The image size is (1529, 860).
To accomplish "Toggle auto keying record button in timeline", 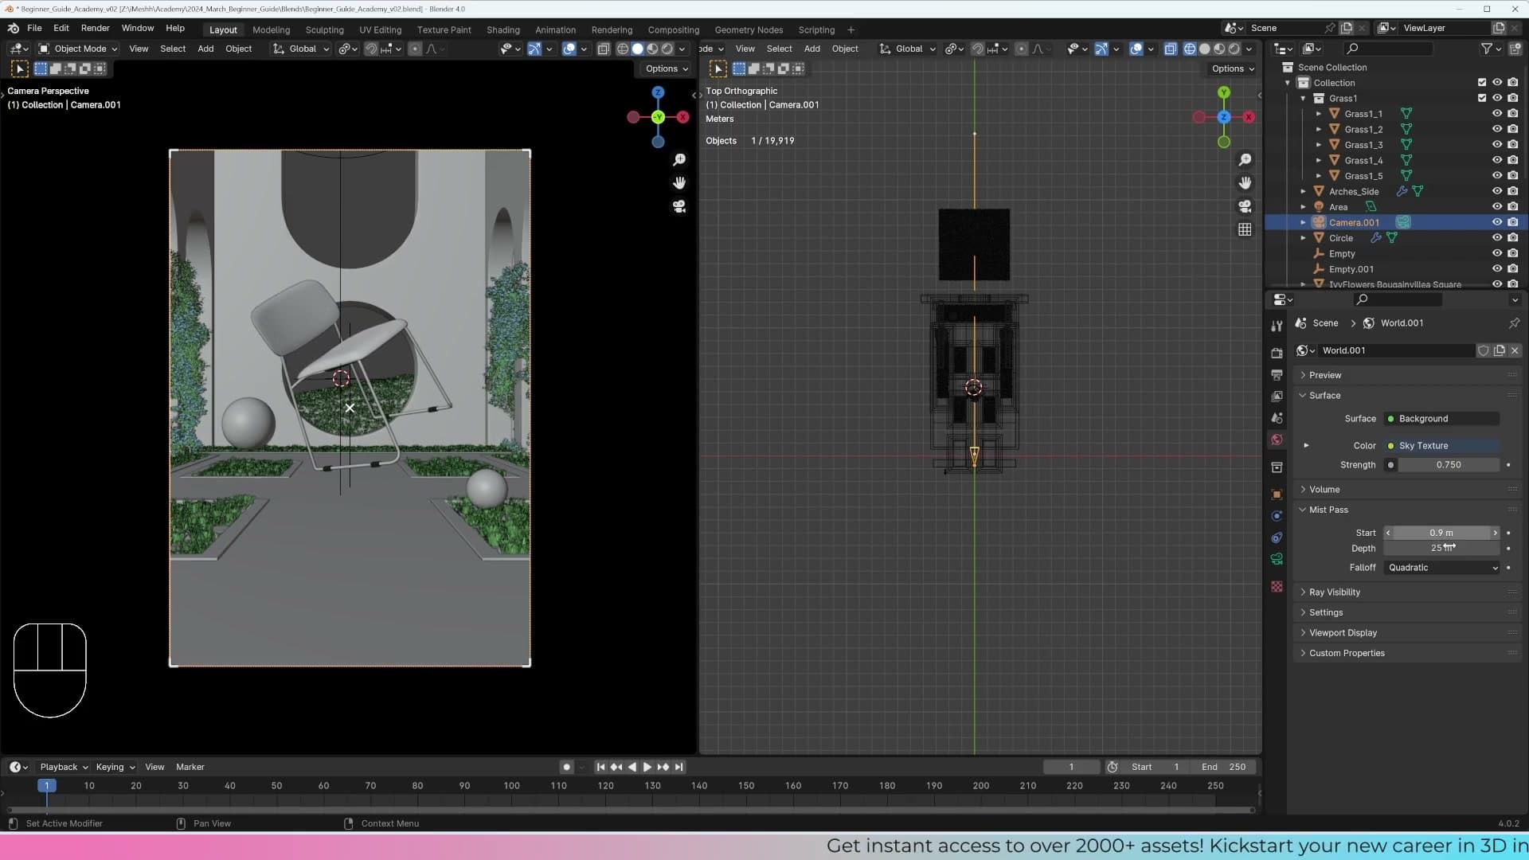I will coord(566,767).
